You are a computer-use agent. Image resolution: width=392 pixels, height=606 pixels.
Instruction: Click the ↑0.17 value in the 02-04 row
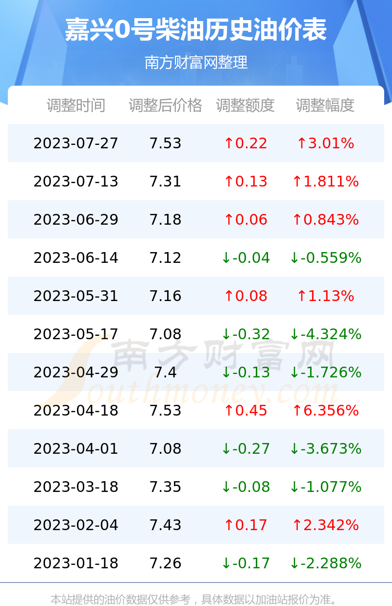245,525
